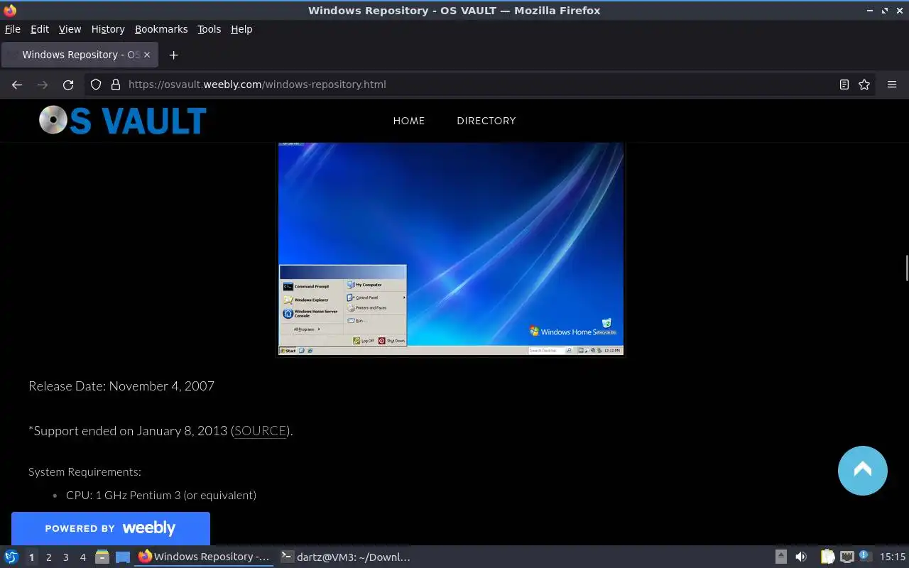Click the Windows Home Server screenshot
909x568 pixels.
(451, 248)
